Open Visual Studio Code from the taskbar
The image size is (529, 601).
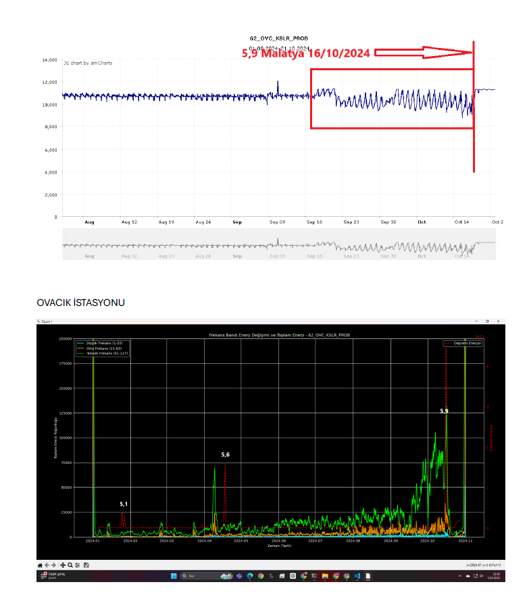357,576
